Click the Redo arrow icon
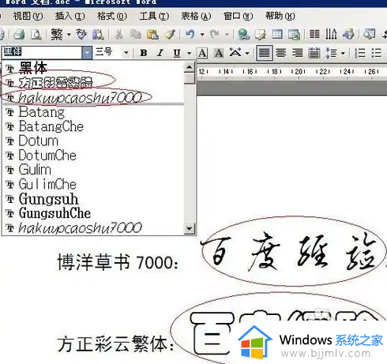The image size is (387, 364). [x=215, y=35]
